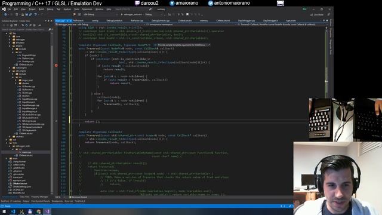Switch to the Class View bottom tab
Viewport: 382px width, 215px height.
coord(24,196)
